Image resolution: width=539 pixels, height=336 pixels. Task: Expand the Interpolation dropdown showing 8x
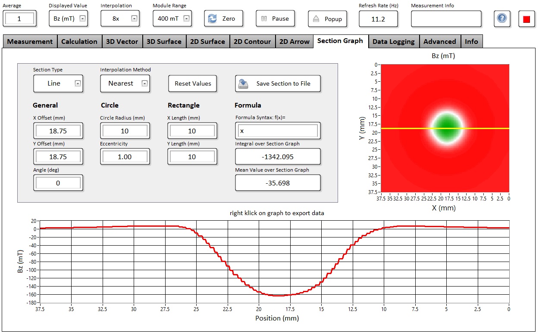(x=135, y=18)
